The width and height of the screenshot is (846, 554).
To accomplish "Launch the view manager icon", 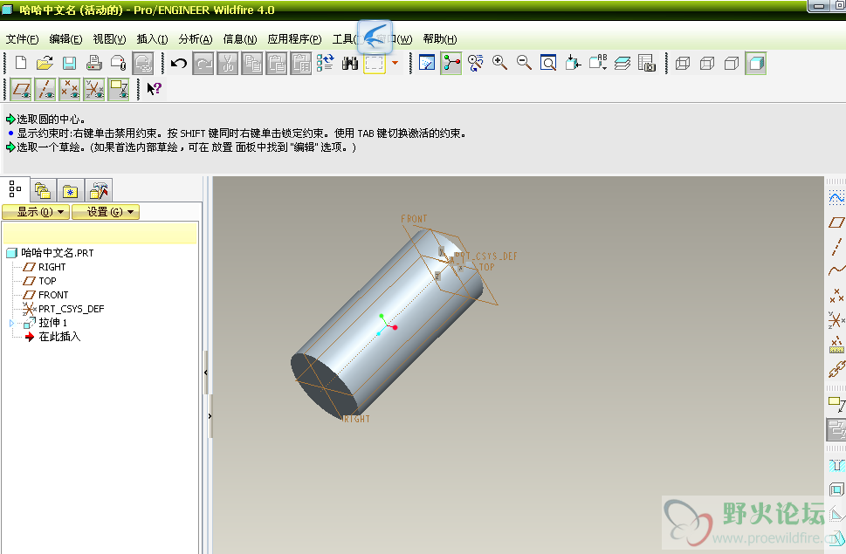I will point(646,63).
